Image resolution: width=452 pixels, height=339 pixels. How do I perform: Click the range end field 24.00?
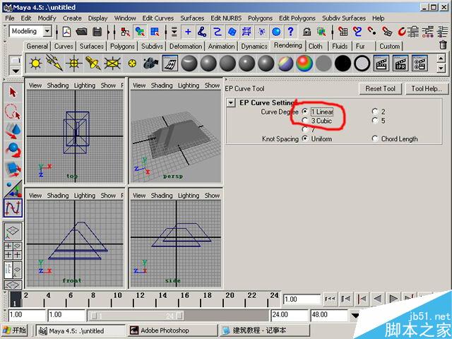tap(289, 314)
